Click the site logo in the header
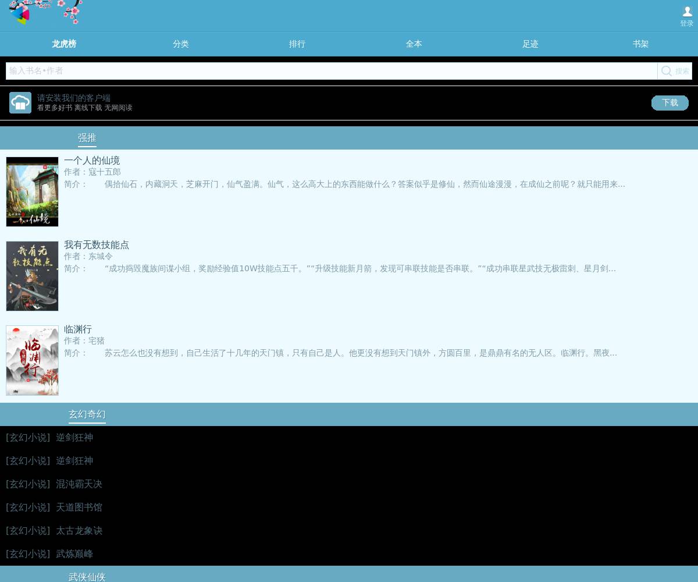This screenshot has height=582, width=698. (x=45, y=13)
